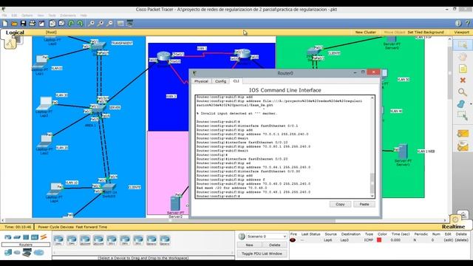Switch to the Physical tab in Router0
The width and height of the screenshot is (473, 266).
[x=201, y=81]
